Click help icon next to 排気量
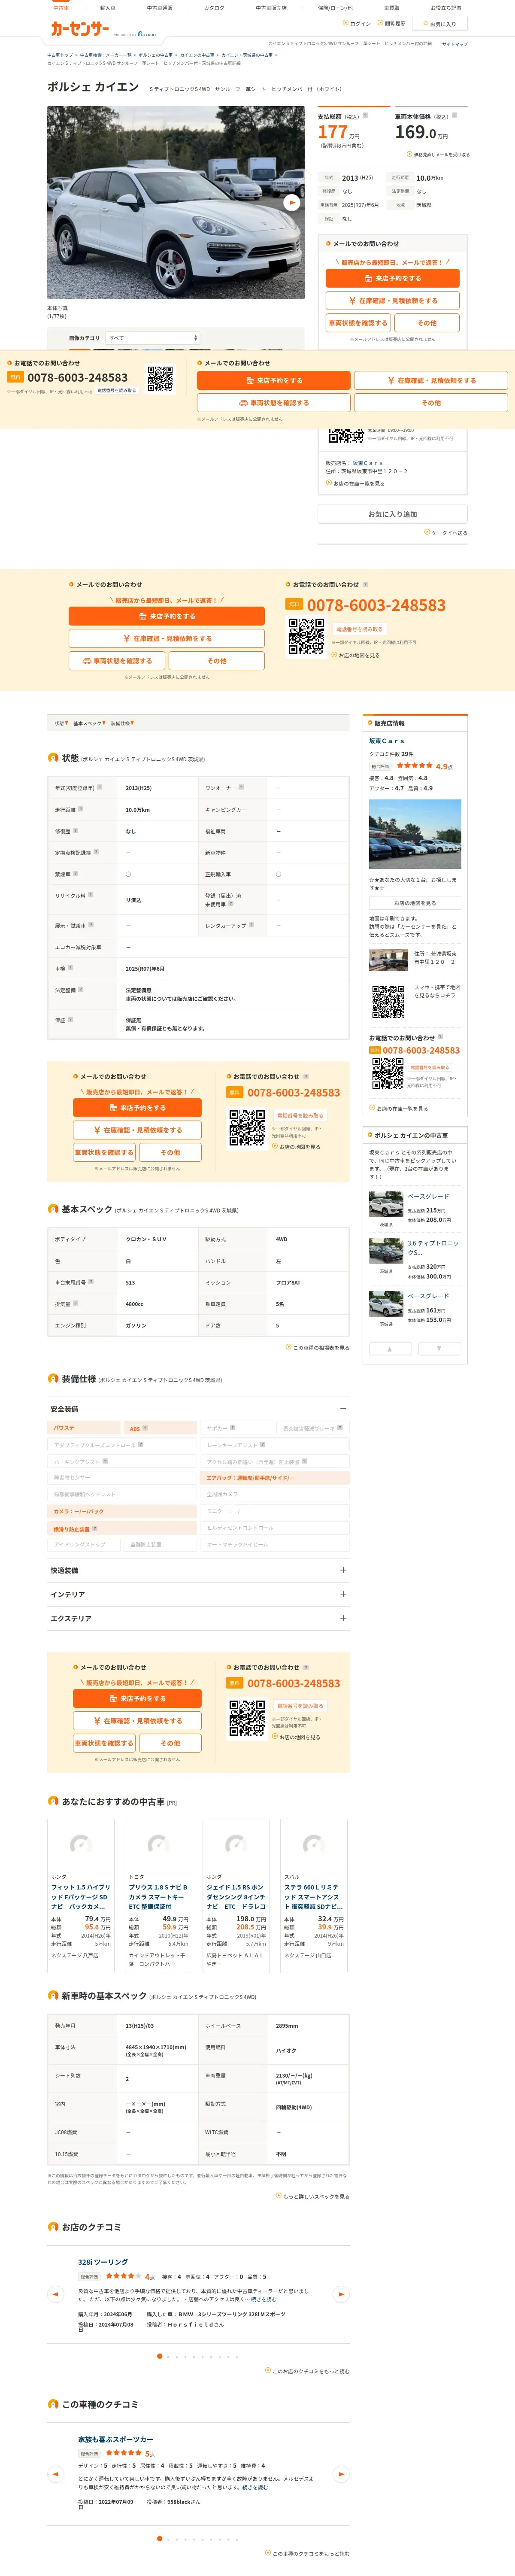The image size is (515, 2576). click(75, 1303)
